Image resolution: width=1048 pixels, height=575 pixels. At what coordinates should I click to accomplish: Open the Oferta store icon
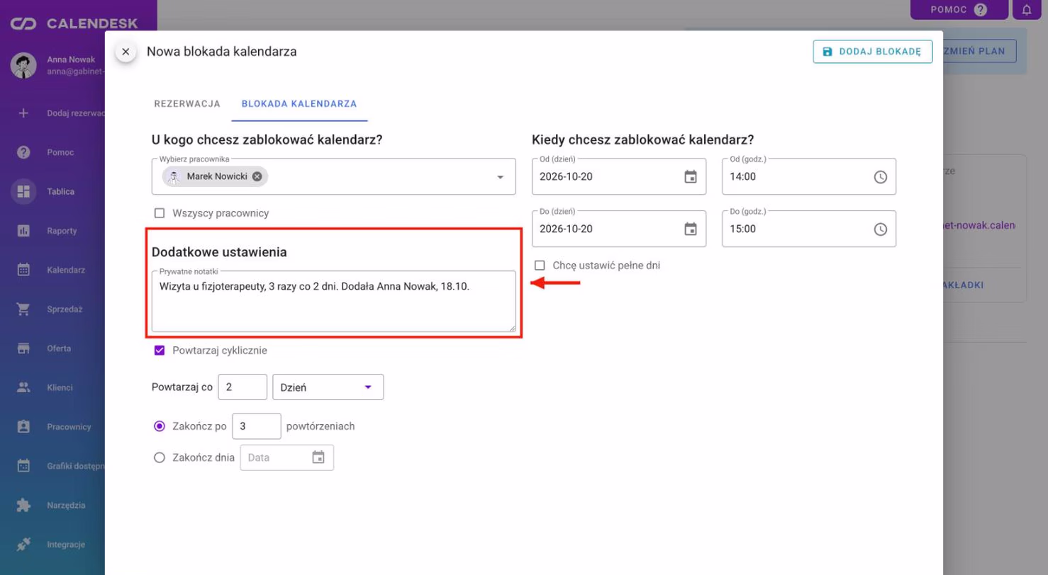click(x=23, y=348)
